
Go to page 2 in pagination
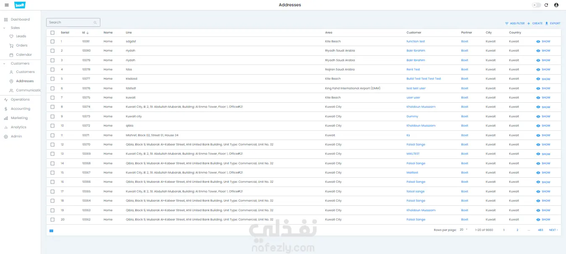[517, 230]
